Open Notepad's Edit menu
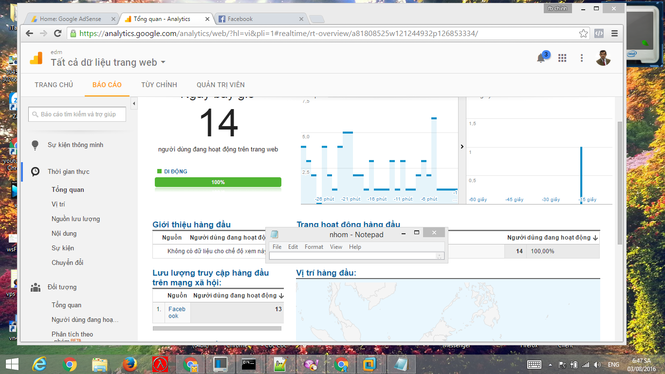This screenshot has height=374, width=665. (x=293, y=247)
